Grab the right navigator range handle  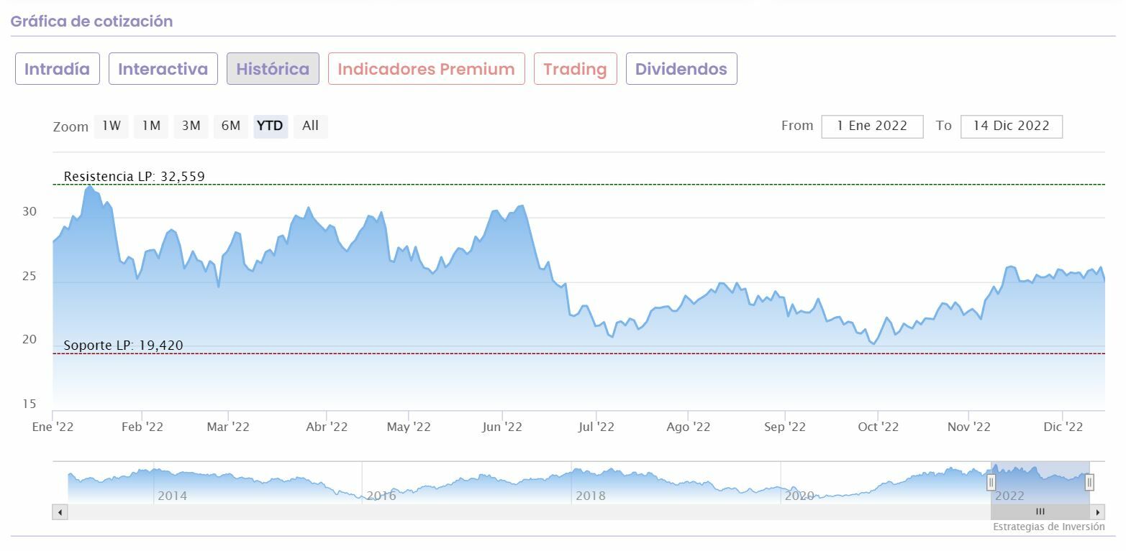tap(1089, 482)
